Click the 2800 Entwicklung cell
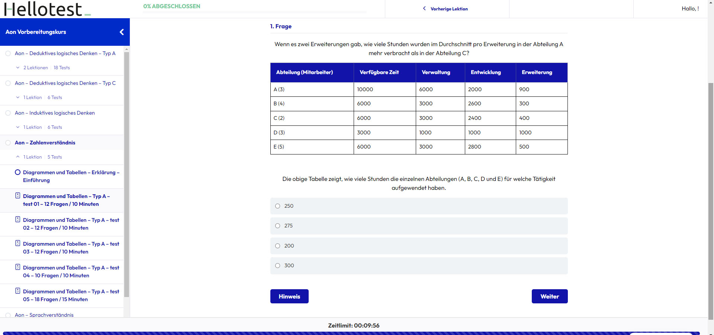 (491, 147)
